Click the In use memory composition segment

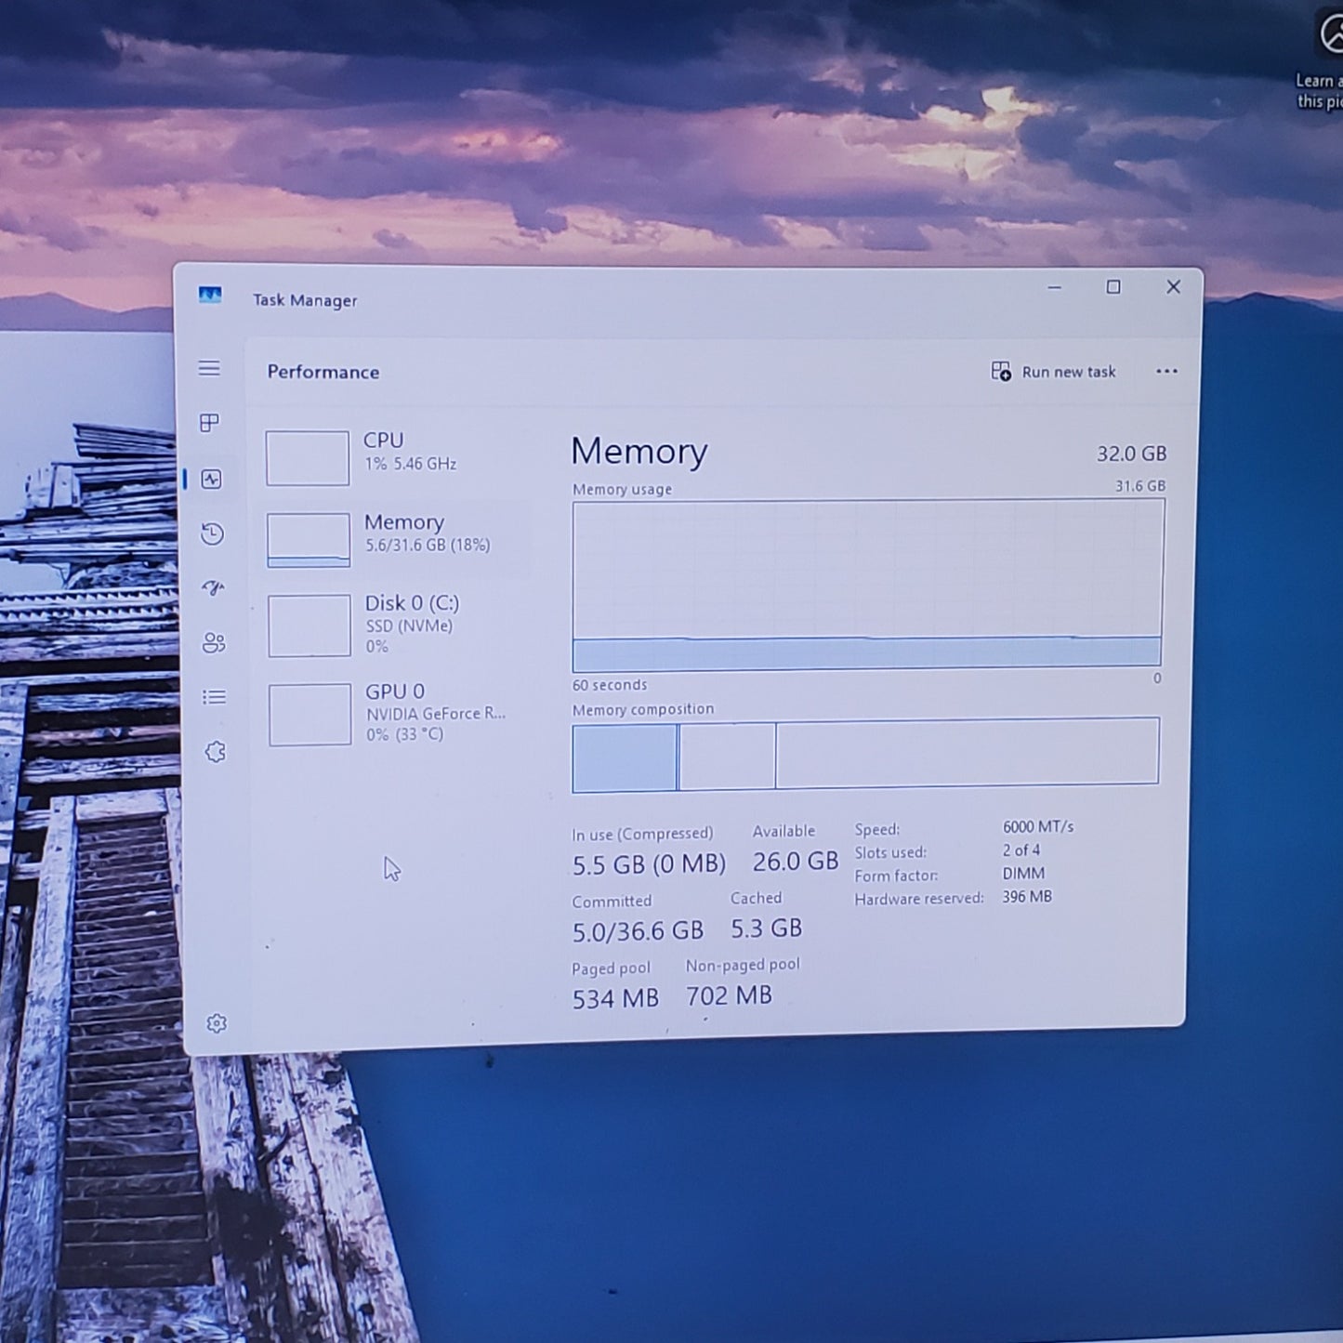point(625,757)
